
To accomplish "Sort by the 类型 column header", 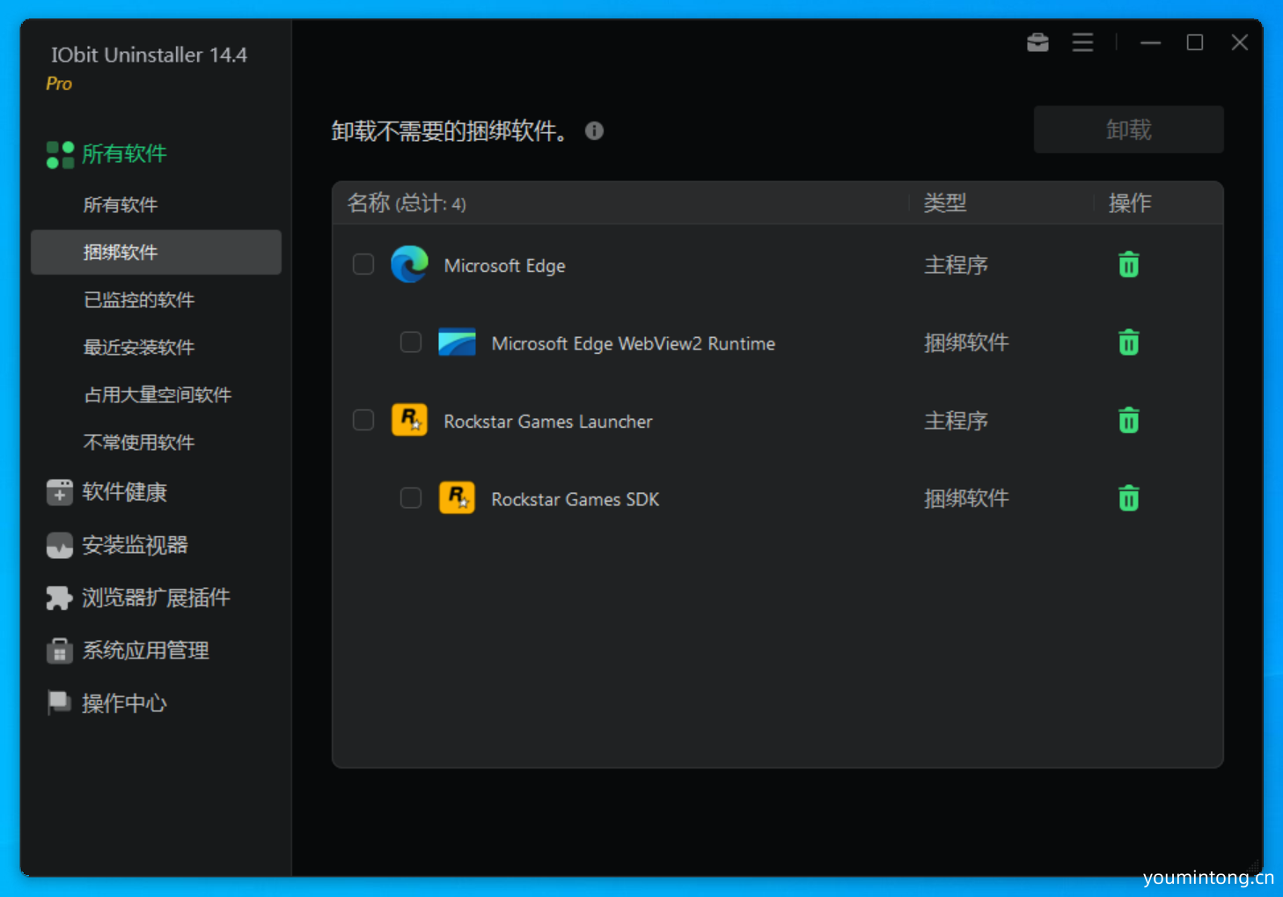I will [945, 203].
